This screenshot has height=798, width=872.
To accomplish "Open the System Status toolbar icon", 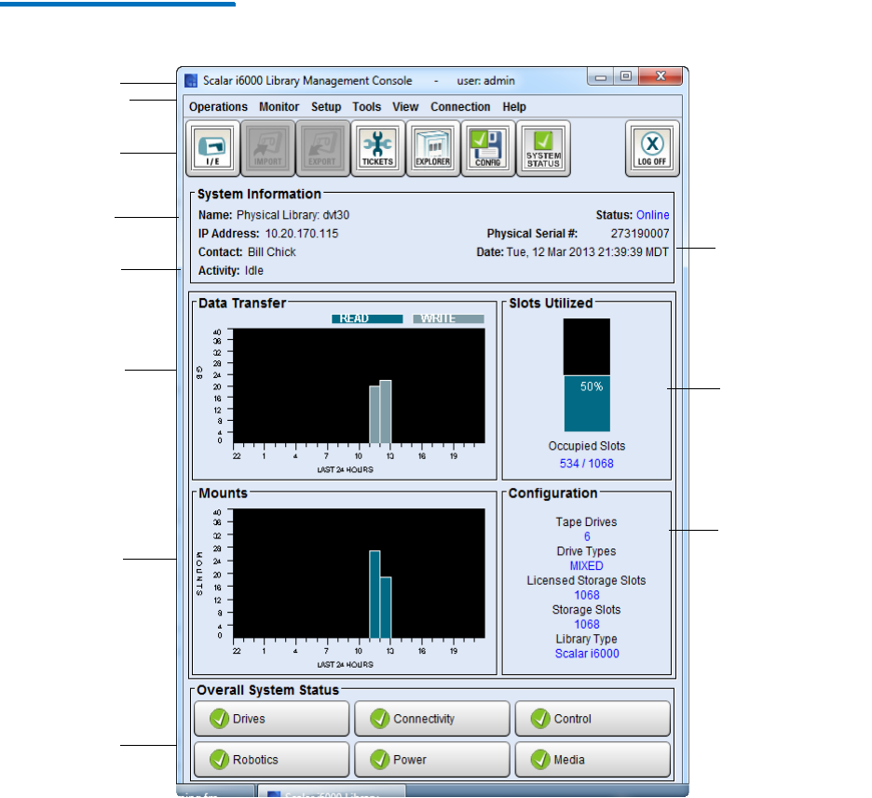I will (543, 148).
